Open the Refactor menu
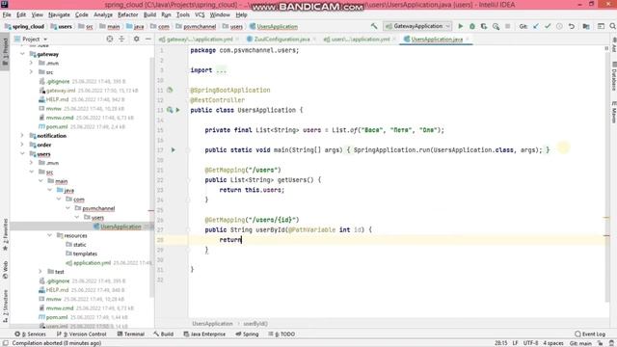The width and height of the screenshot is (617, 347). (x=128, y=14)
